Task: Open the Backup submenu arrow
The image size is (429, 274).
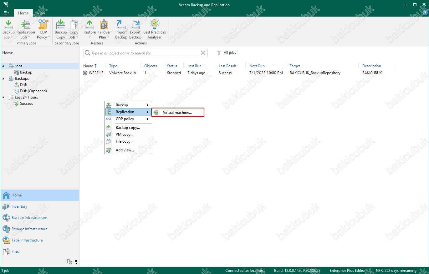Action: pyautogui.click(x=148, y=105)
